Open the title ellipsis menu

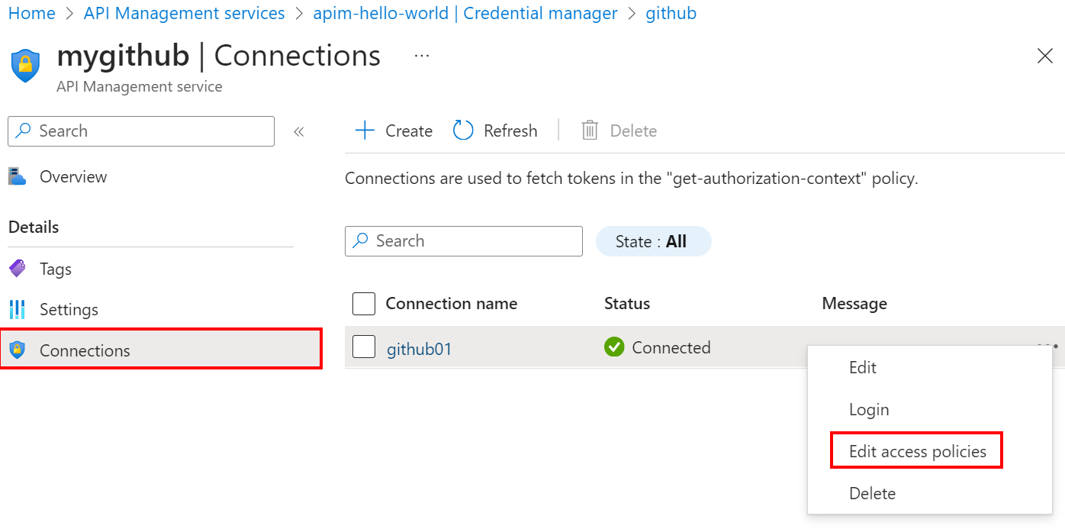coord(421,54)
